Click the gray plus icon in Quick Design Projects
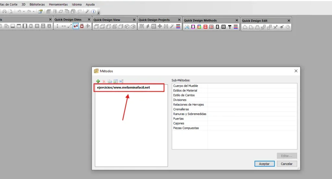332x179 pixels. (160, 26)
